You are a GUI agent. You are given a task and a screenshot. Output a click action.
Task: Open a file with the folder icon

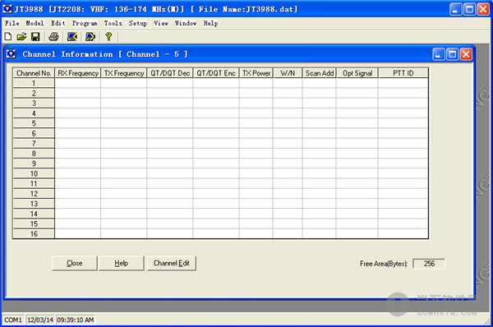click(21, 37)
